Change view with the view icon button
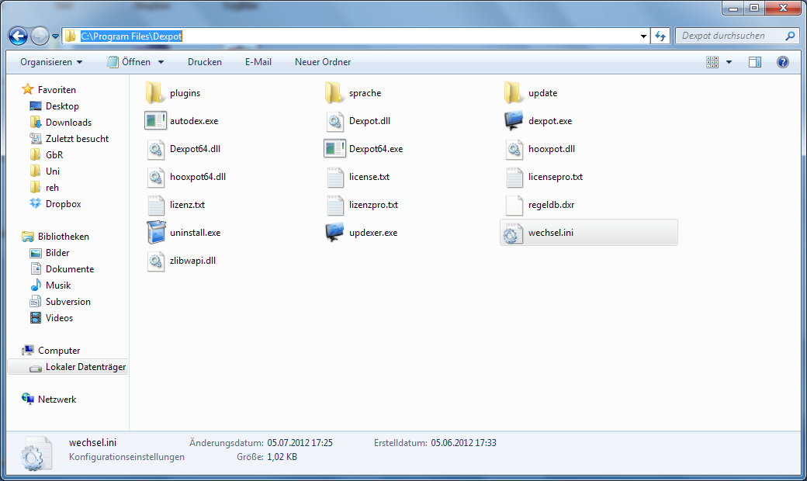Viewport: 807px width, 481px height. 712,62
